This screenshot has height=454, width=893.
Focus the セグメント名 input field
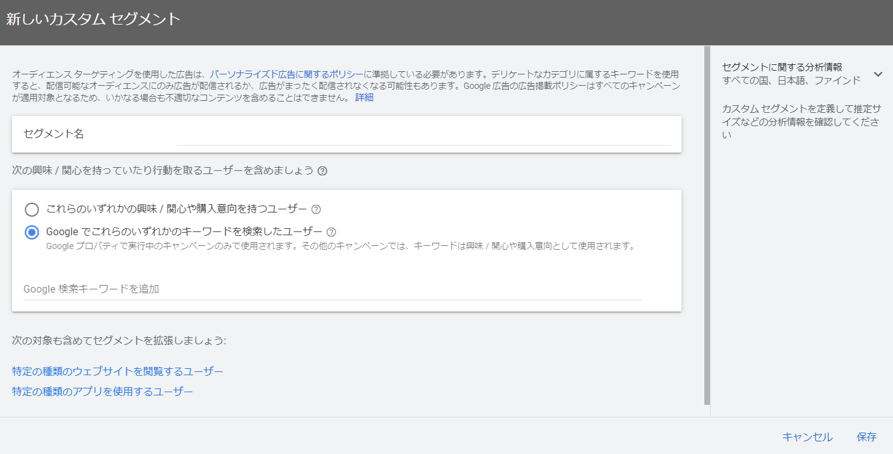(423, 134)
